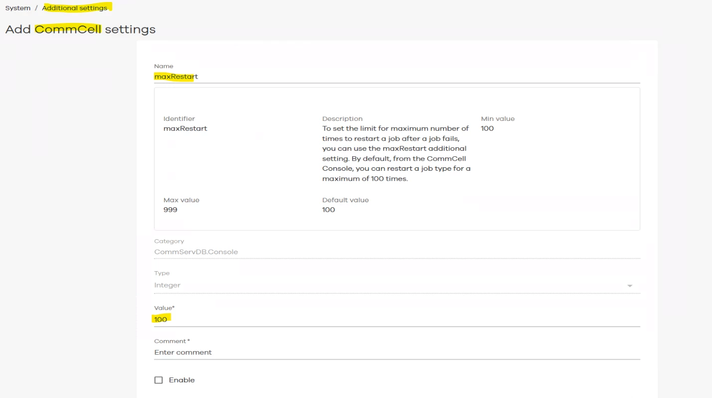Click the Type dropdown arrow
Screen dimensions: 712x398
point(630,286)
